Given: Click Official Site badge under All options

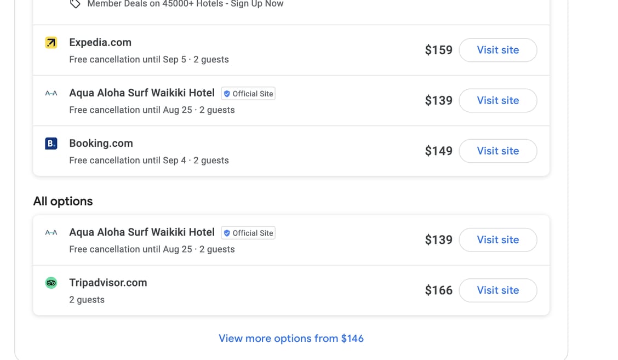Looking at the screenshot, I should pyautogui.click(x=248, y=233).
